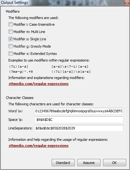Tick Modifier g Greedy Mode checkbox

(10, 46)
